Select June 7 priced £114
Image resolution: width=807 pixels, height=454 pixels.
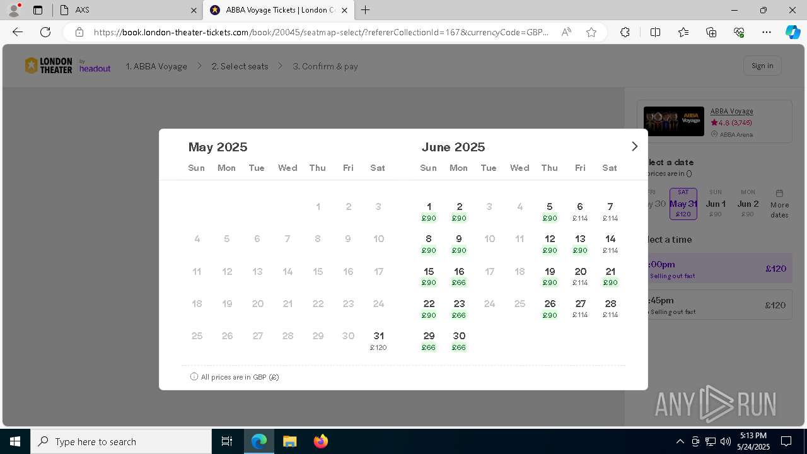pyautogui.click(x=610, y=211)
